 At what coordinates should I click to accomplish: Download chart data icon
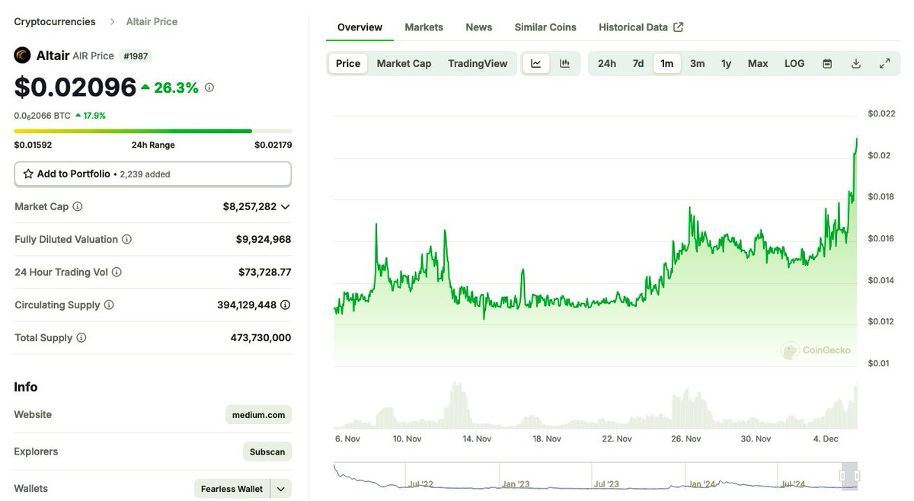(856, 64)
